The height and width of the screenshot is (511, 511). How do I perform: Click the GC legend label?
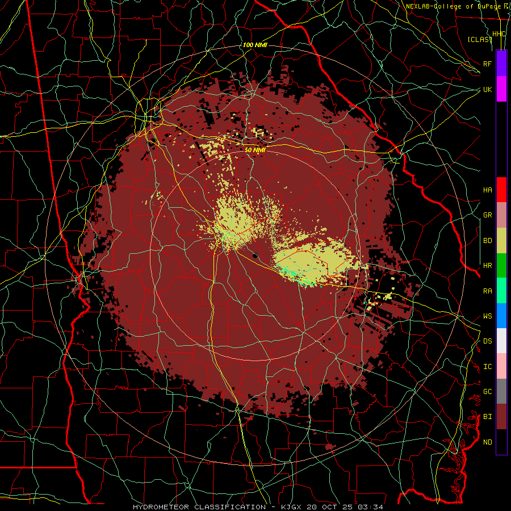(x=487, y=392)
